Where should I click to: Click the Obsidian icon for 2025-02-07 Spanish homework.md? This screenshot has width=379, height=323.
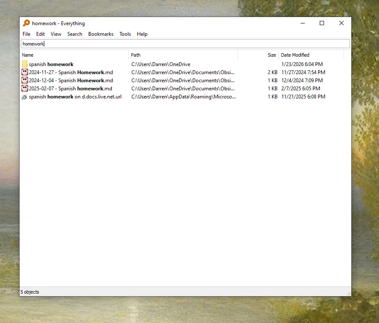click(x=24, y=88)
